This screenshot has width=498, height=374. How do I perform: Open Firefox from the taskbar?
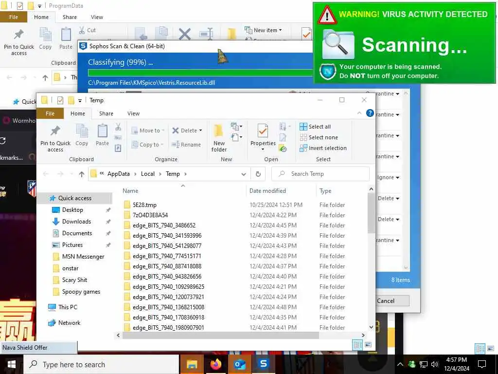216,364
